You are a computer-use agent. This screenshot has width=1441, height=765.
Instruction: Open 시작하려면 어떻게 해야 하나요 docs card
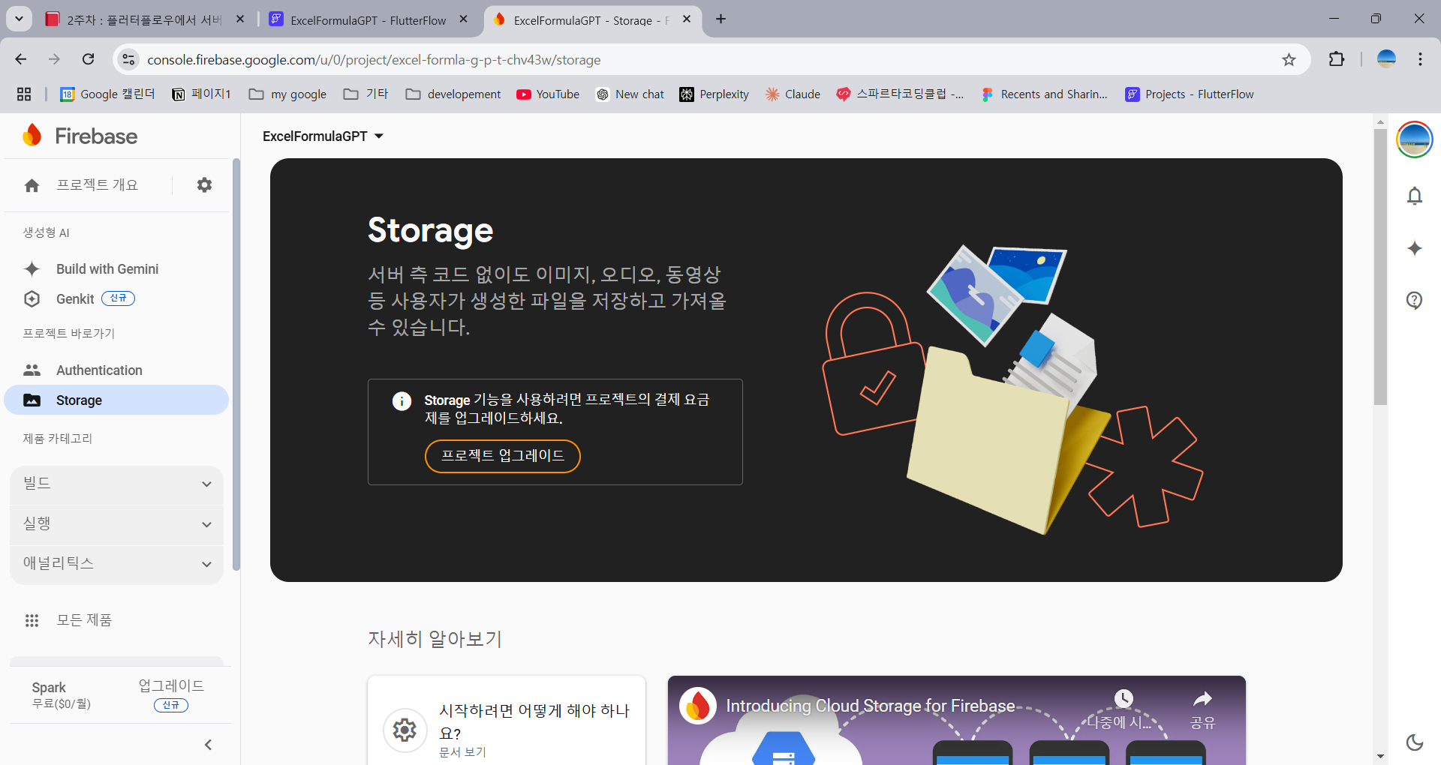[x=507, y=721]
